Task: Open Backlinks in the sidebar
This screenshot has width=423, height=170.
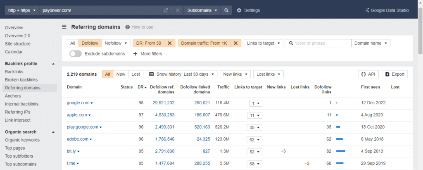Action: coord(14,72)
